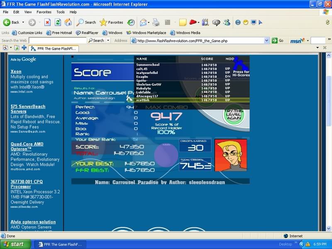The width and height of the screenshot is (332, 249).
Task: Go to the Home page icon
Action: point(68,22)
